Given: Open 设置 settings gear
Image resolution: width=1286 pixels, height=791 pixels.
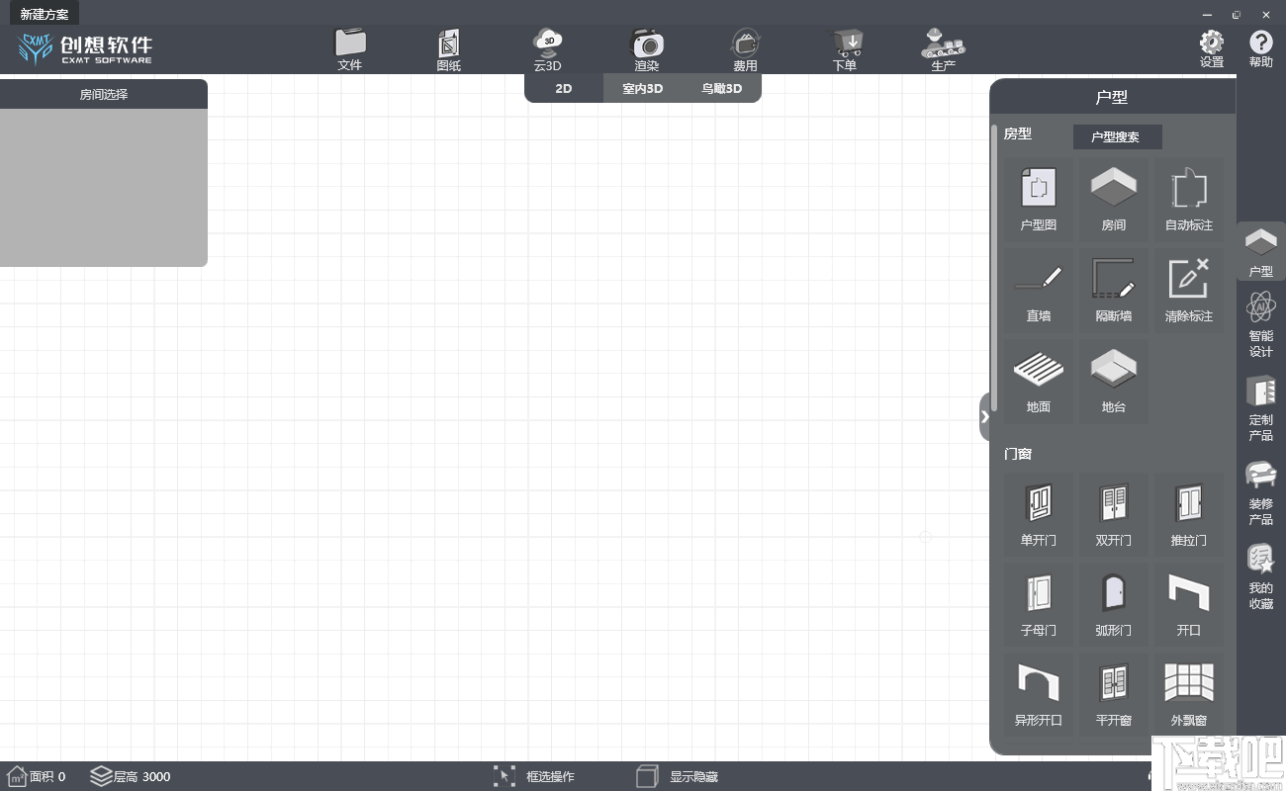Looking at the screenshot, I should (x=1212, y=48).
